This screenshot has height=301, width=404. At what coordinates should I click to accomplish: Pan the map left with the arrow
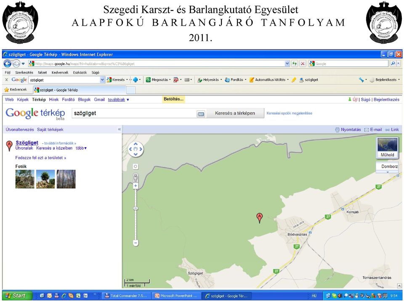(130, 149)
